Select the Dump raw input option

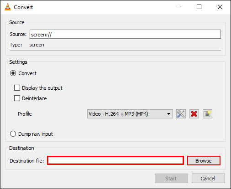click(x=13, y=134)
